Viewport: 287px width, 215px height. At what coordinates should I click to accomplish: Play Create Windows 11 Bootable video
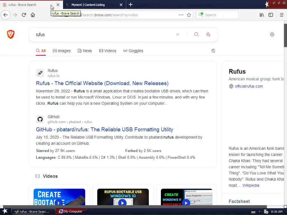(186, 197)
